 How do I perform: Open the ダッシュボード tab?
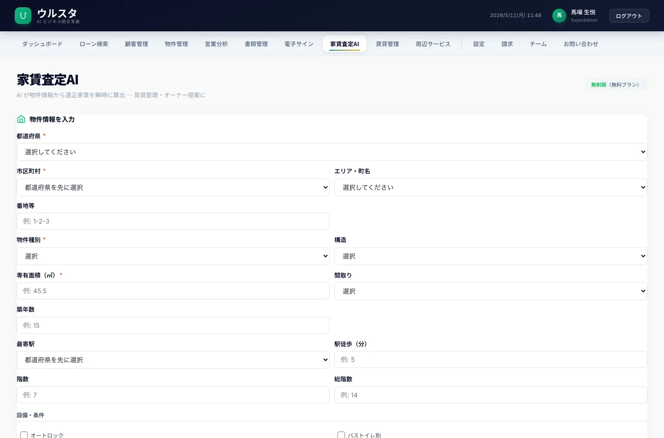[x=42, y=44]
